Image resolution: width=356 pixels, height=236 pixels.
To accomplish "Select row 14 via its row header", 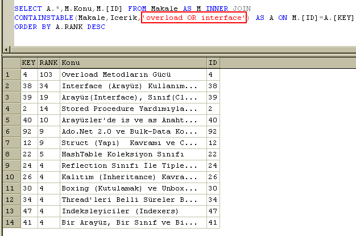I will 10,222.
